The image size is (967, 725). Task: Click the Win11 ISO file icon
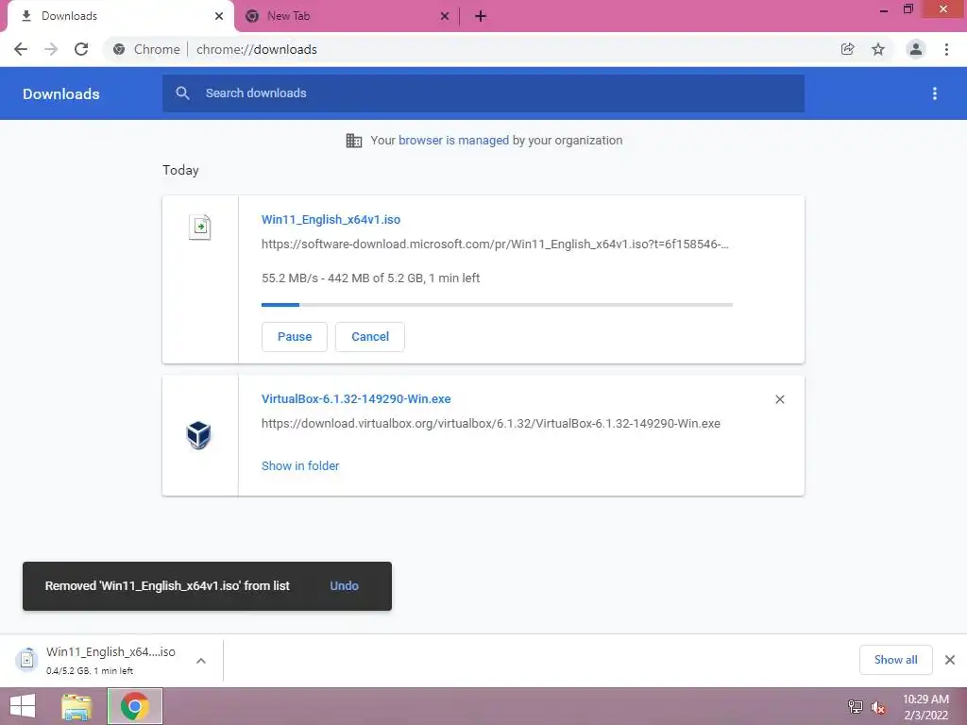pos(200,227)
